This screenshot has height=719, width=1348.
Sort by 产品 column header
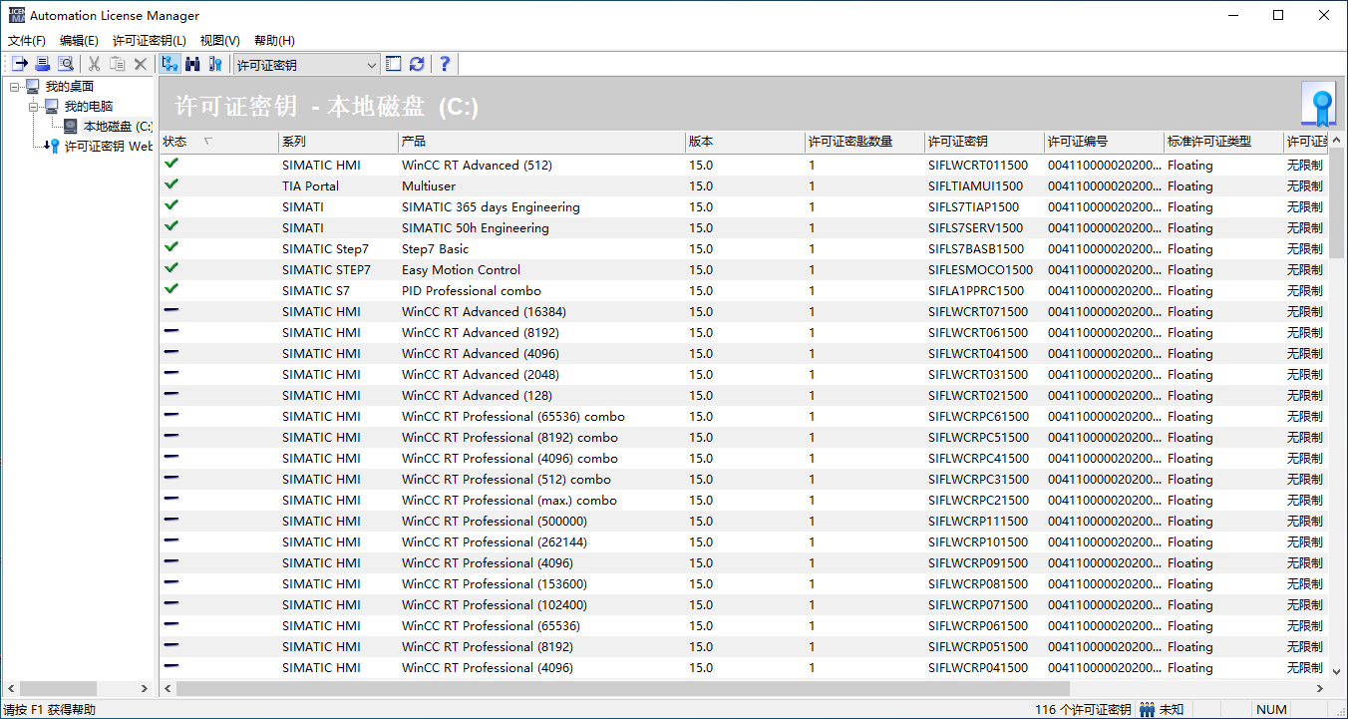[541, 142]
